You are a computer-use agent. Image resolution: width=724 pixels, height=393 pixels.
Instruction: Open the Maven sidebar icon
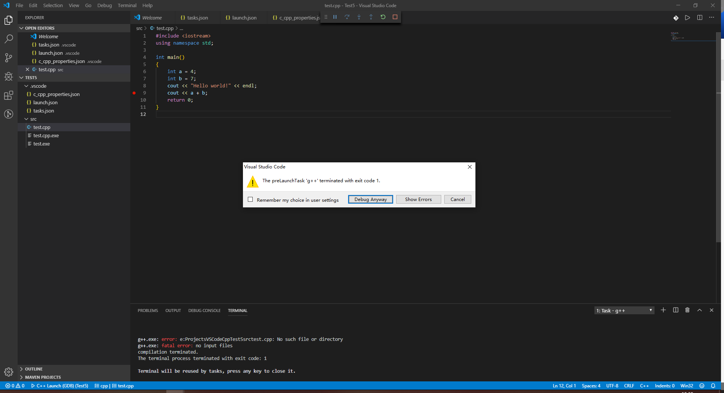[9, 114]
